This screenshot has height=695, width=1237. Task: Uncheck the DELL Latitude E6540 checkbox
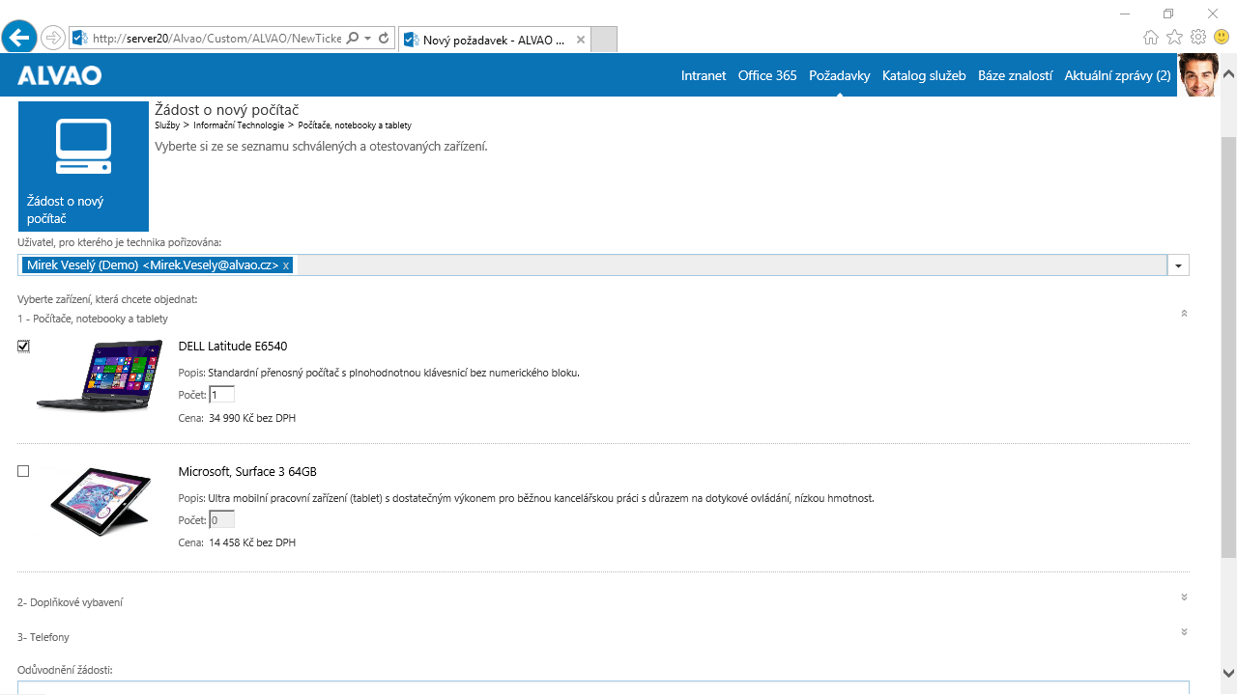click(x=23, y=347)
